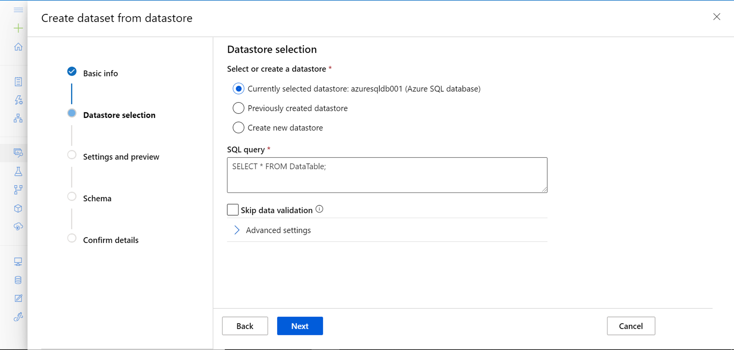The height and width of the screenshot is (350, 734).
Task: Open Notebooks from the sidebar
Action: [18, 82]
